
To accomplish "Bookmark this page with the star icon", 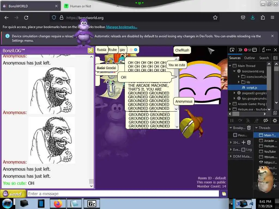I will 215,17.
